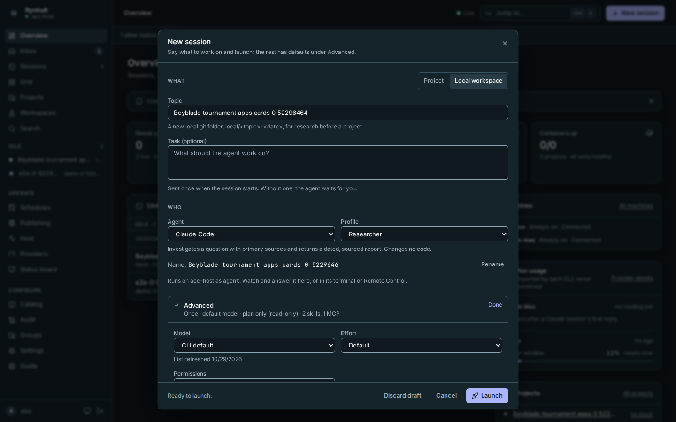Open Workspaces icon in the background sidebar
Viewport: 676px width, 422px height.
[12, 113]
